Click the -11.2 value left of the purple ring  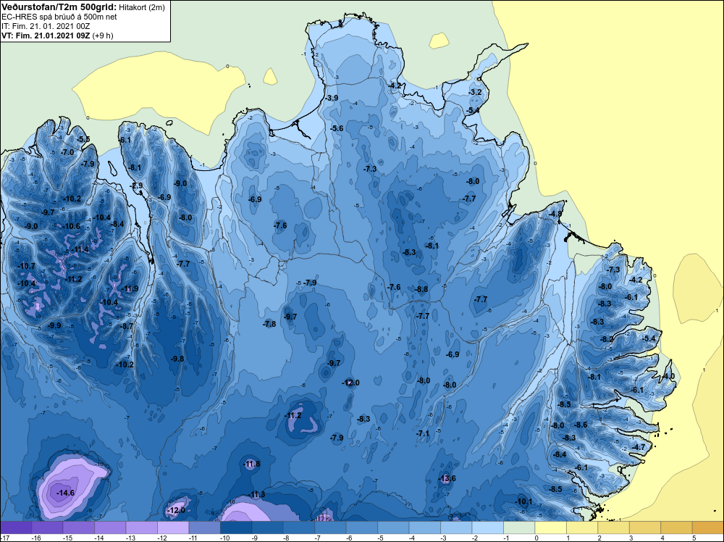point(292,415)
